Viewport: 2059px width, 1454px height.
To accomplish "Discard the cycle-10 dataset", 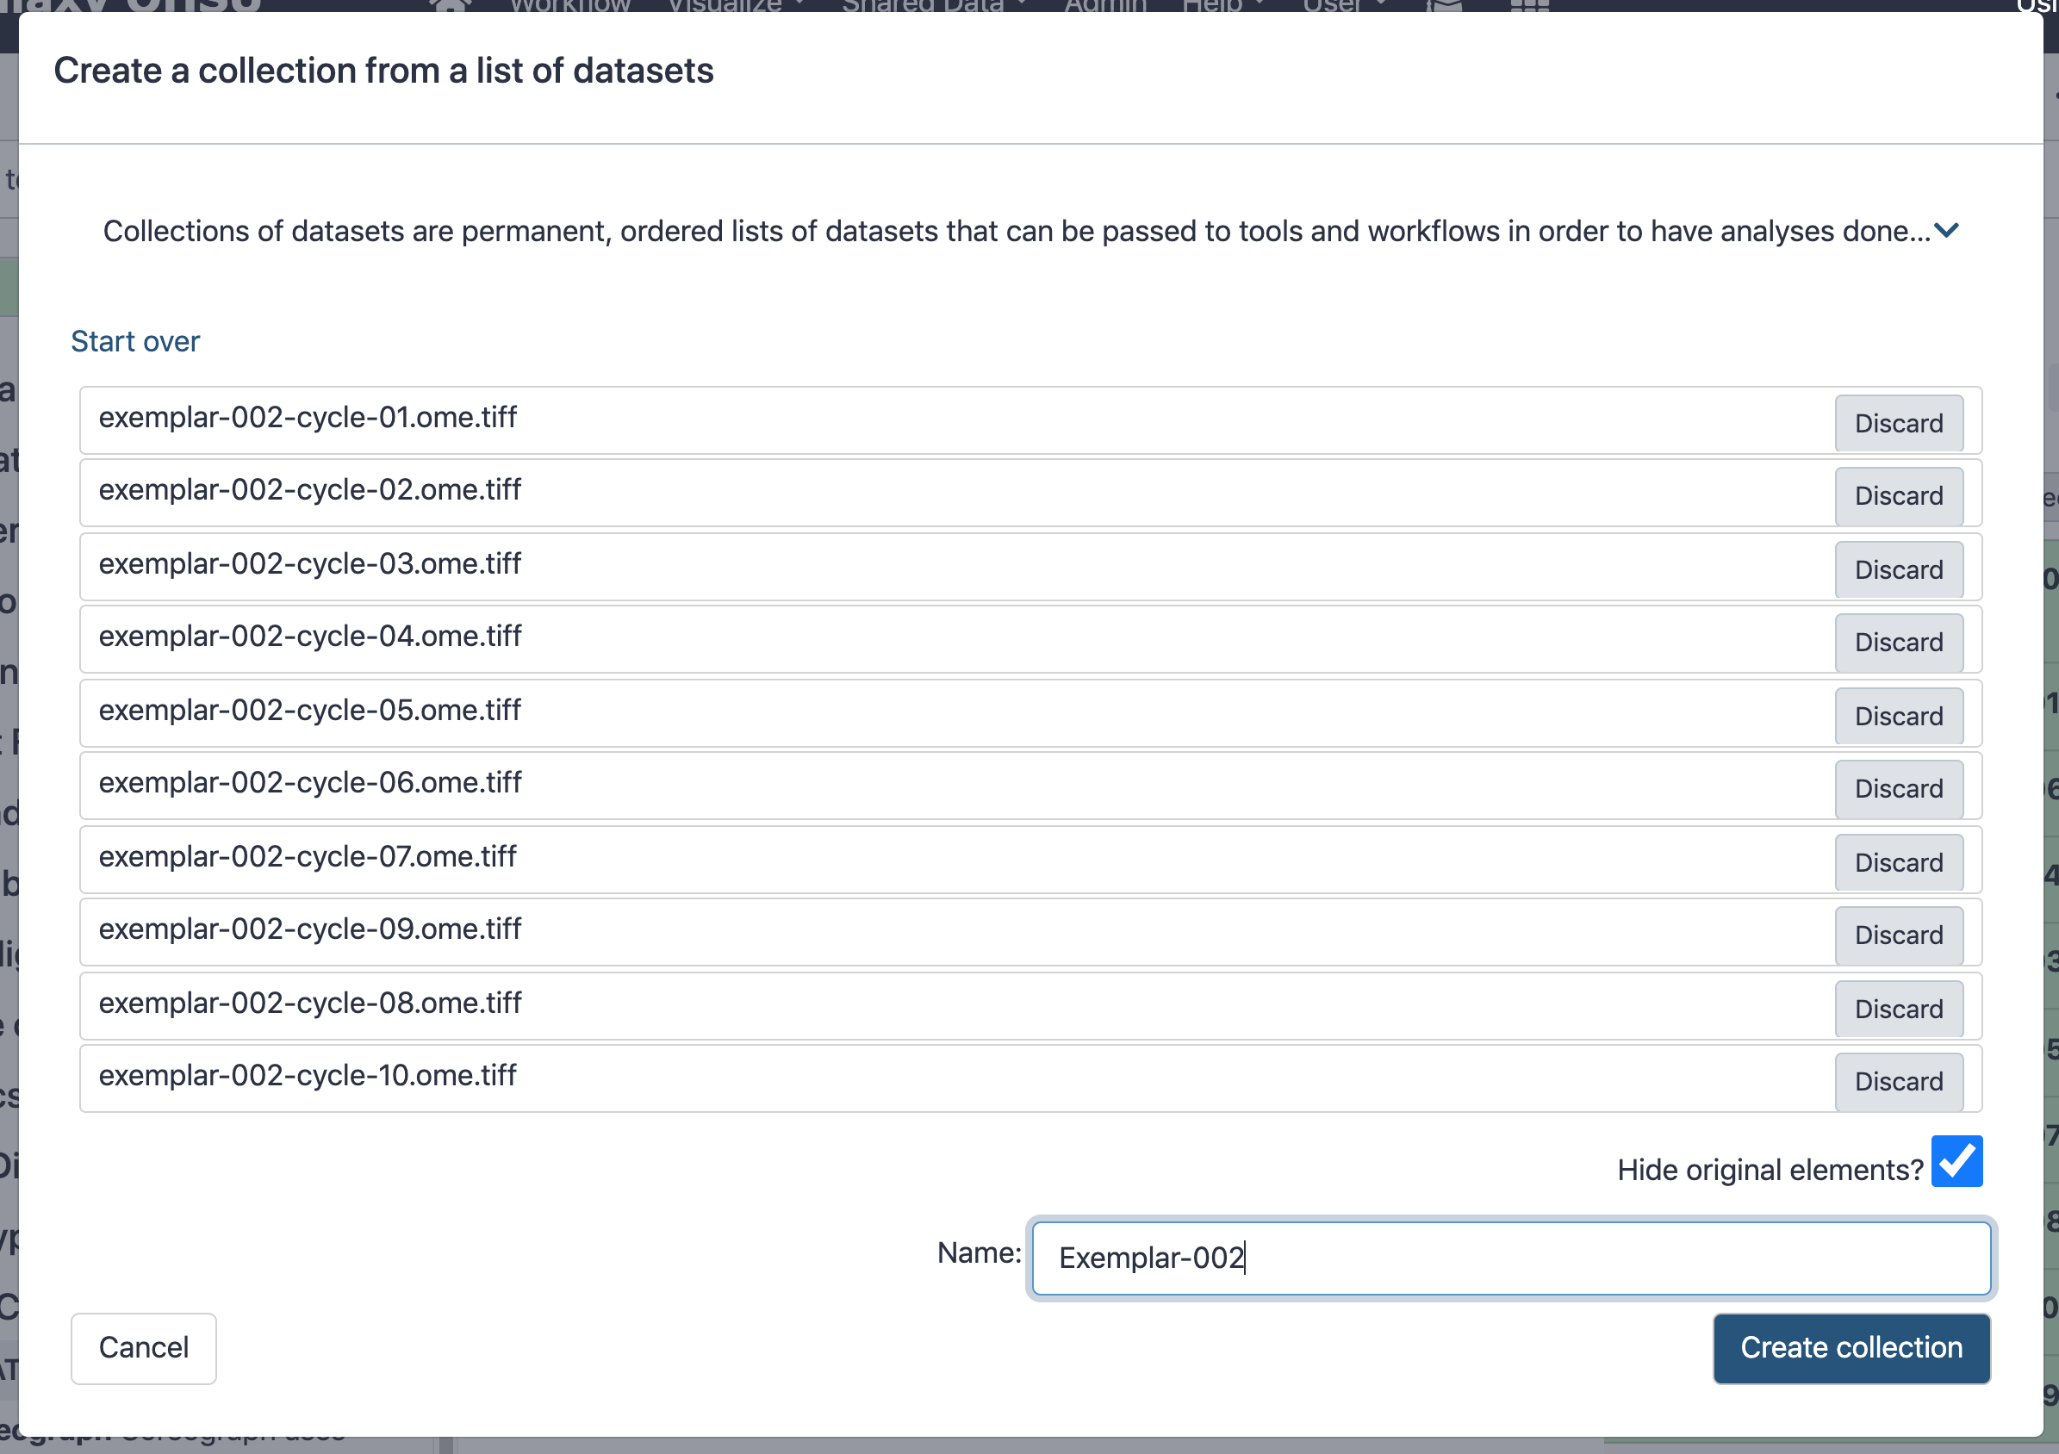I will (x=1899, y=1081).
